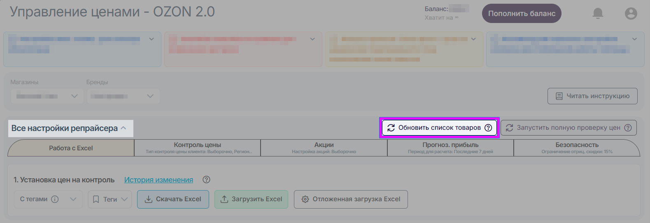Screen dimensions: 650x223
Task: Open the notifications bell icon
Action: pos(598,14)
